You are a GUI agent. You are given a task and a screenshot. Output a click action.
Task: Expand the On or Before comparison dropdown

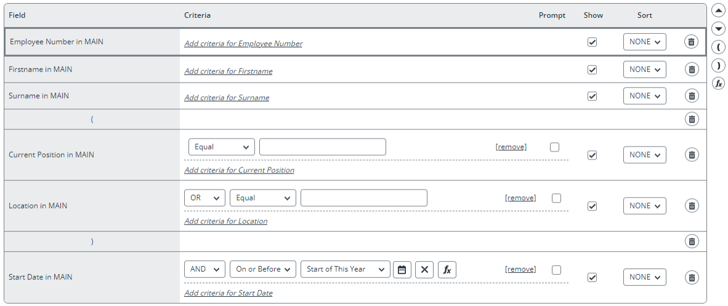click(263, 269)
